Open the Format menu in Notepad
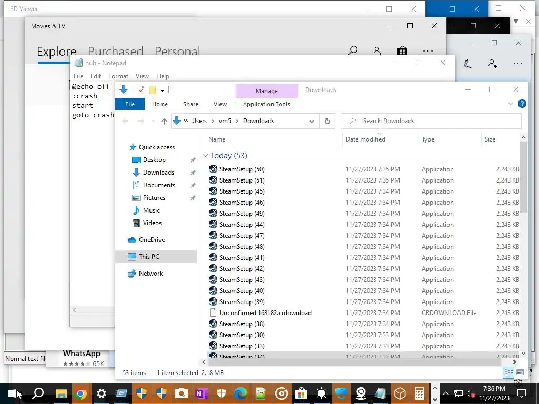Image resolution: width=539 pixels, height=404 pixels. coord(118,76)
